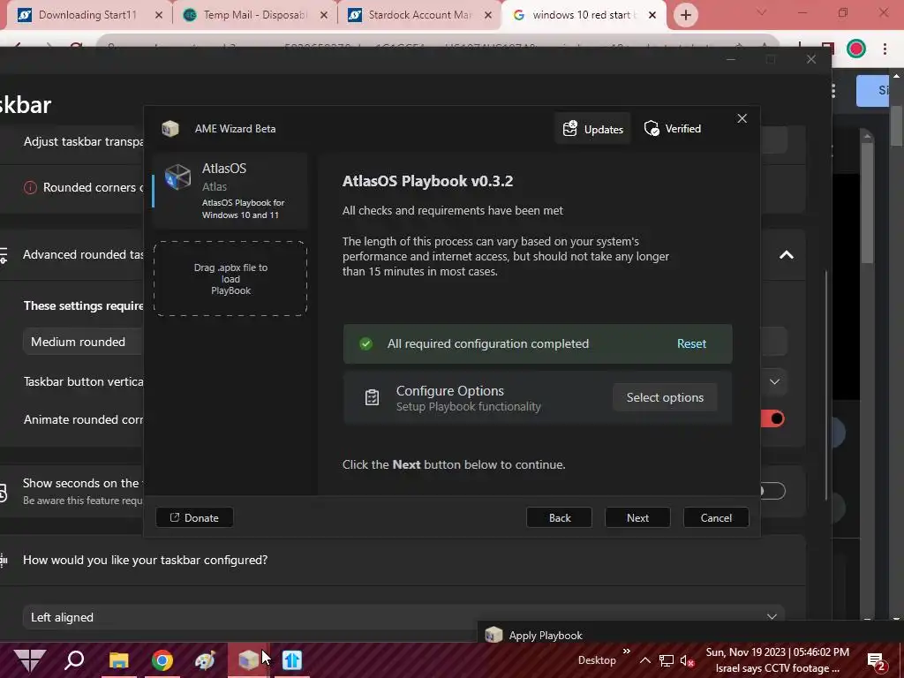The image size is (904, 678).
Task: Click Desktop toolbar label on taskbar
Action: 597,660
